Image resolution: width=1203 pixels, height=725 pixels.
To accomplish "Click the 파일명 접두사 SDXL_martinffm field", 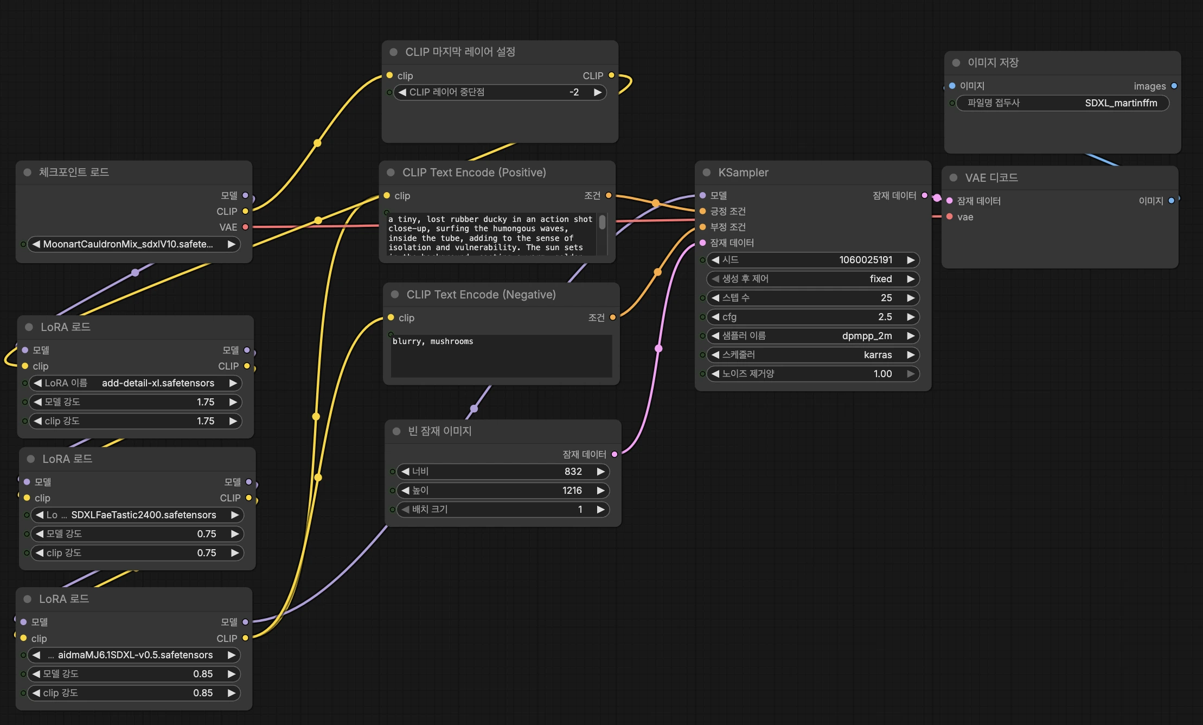I will tap(1063, 103).
